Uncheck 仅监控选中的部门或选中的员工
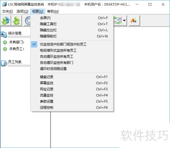The width and height of the screenshot is (170, 148). pyautogui.click(x=72, y=44)
